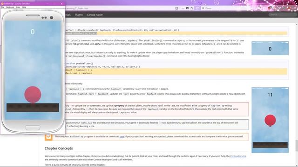Close the Corona Simulator window

61,4
